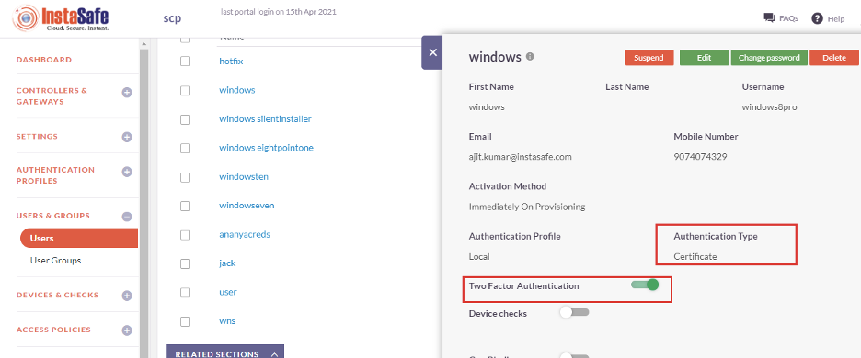The height and width of the screenshot is (358, 861).
Task: Click the Change password button
Action: tap(769, 58)
